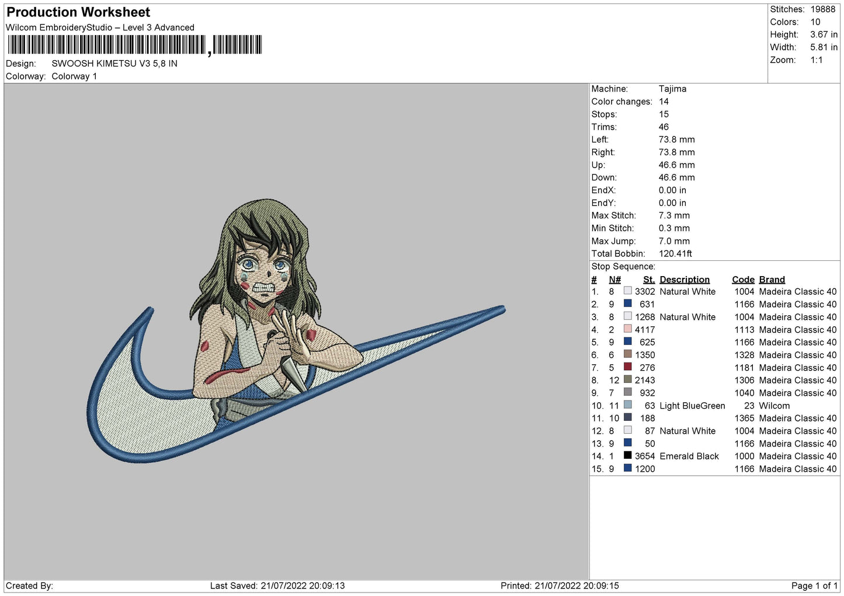The width and height of the screenshot is (844, 596).
Task: Select the Left extent value 73.8 mm
Action: (676, 140)
